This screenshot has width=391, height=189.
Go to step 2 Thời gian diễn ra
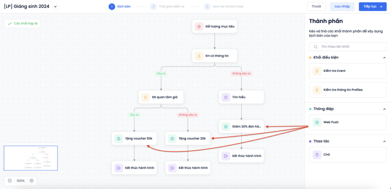coord(167,7)
